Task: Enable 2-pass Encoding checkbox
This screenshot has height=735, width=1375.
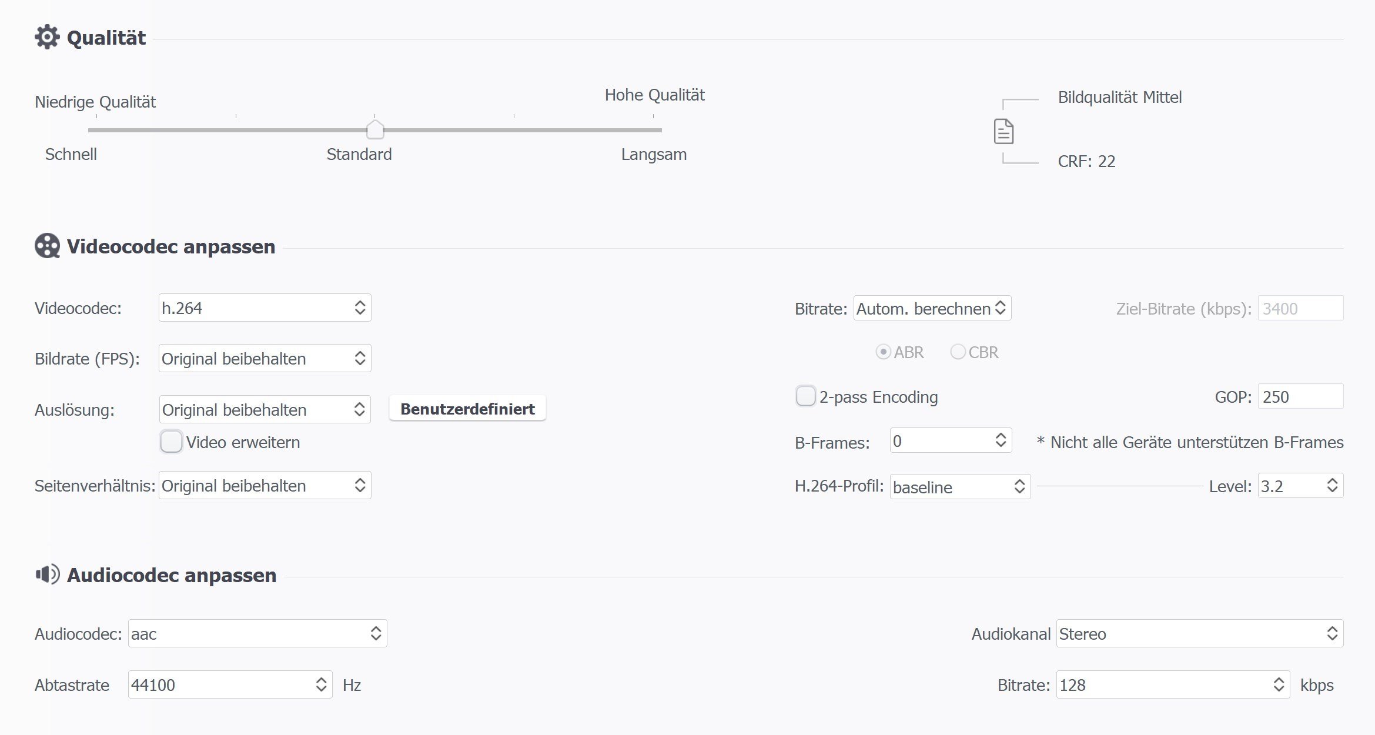Action: coord(805,396)
